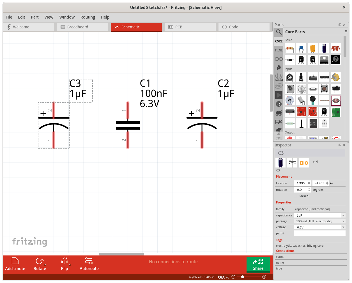352x283 pixels.
Task: Pick the electrolytic capacitor in Basic parts
Action: click(324, 48)
